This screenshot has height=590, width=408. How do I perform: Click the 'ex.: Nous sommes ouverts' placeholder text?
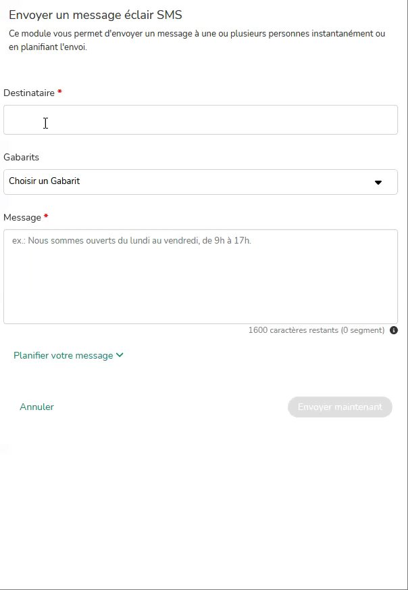point(131,240)
